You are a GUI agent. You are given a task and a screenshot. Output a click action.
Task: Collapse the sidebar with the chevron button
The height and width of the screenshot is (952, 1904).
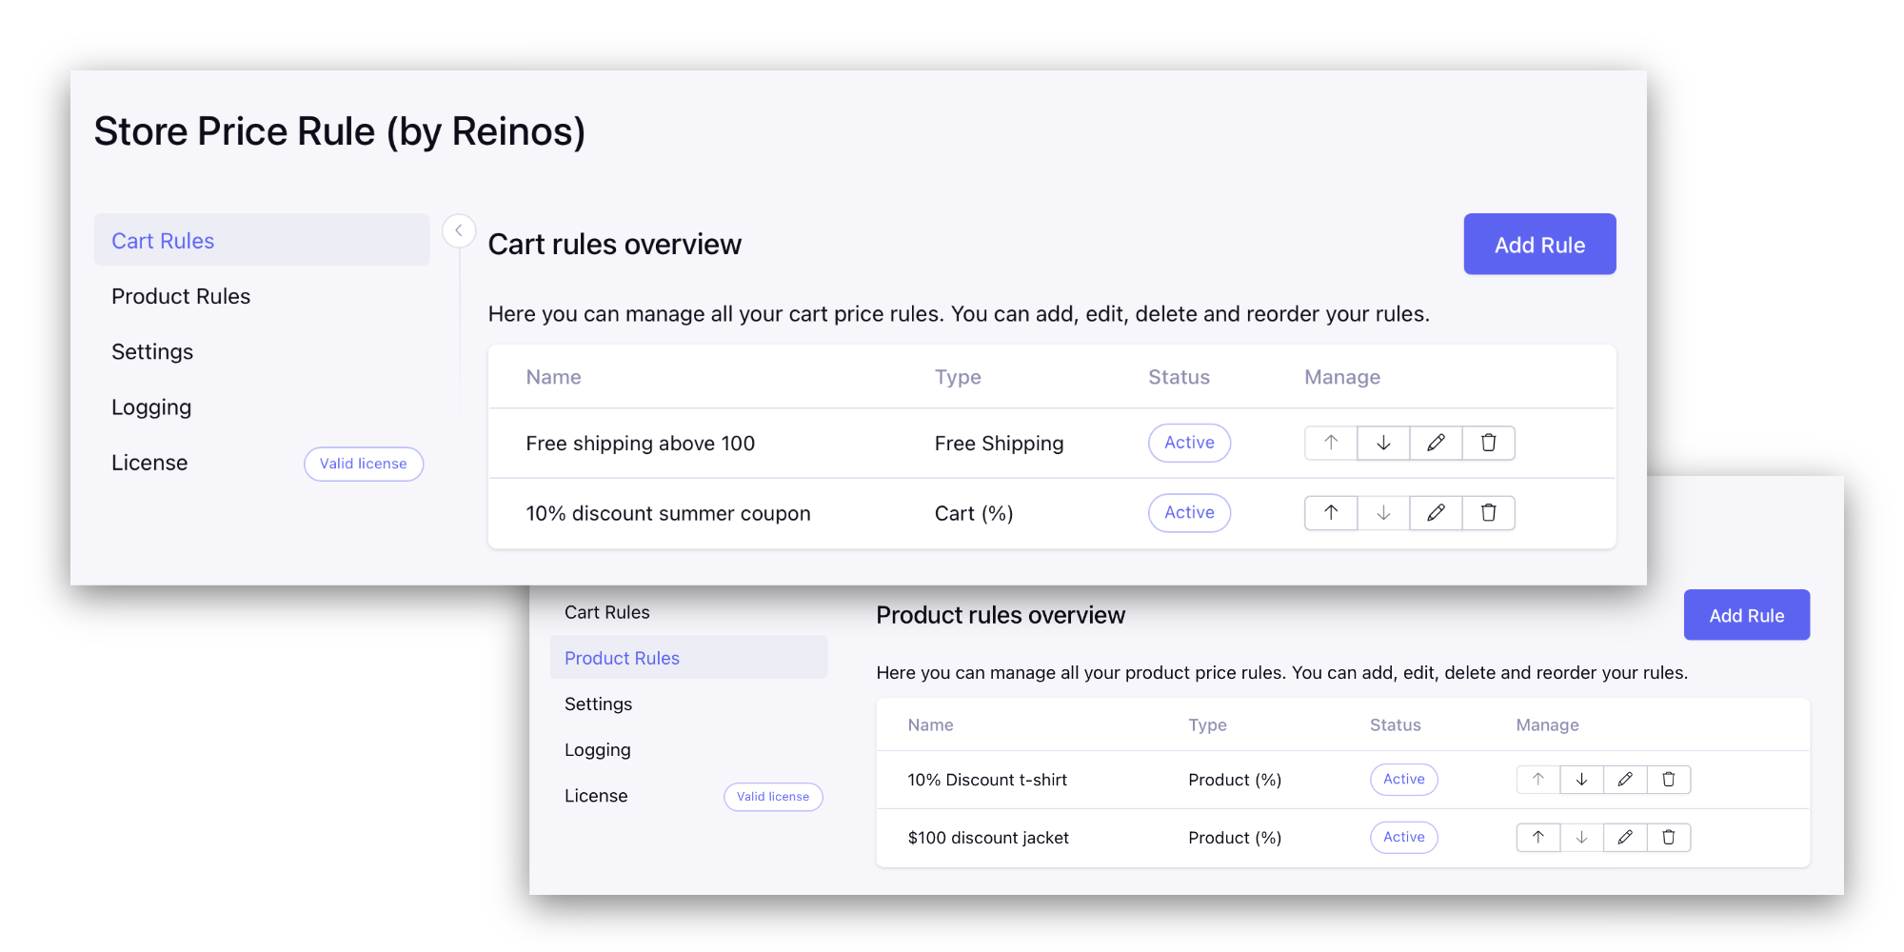(459, 230)
